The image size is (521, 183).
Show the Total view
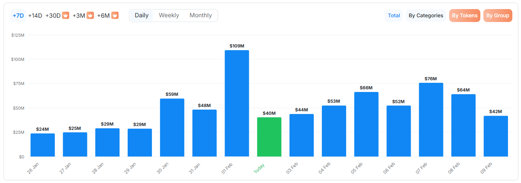click(x=394, y=16)
